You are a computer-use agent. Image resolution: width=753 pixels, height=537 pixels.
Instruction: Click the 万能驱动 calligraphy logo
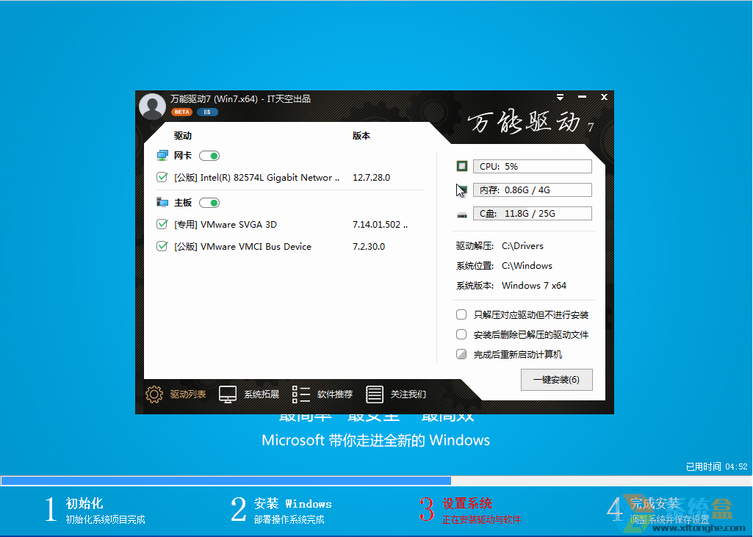click(530, 123)
